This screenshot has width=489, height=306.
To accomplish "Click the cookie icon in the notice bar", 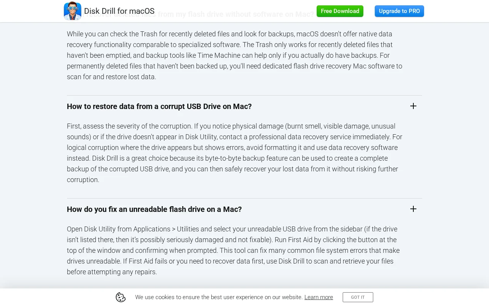I will coord(121,297).
